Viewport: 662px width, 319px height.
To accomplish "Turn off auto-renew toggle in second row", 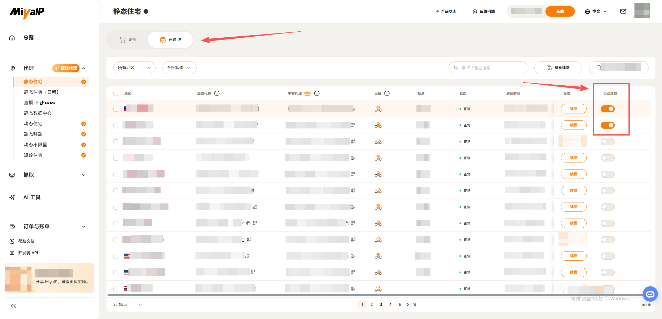I will (607, 125).
